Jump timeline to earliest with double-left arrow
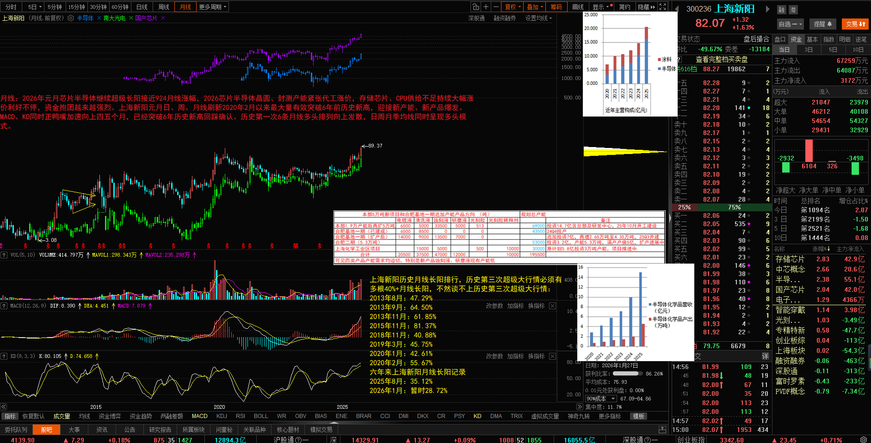 pos(4,406)
